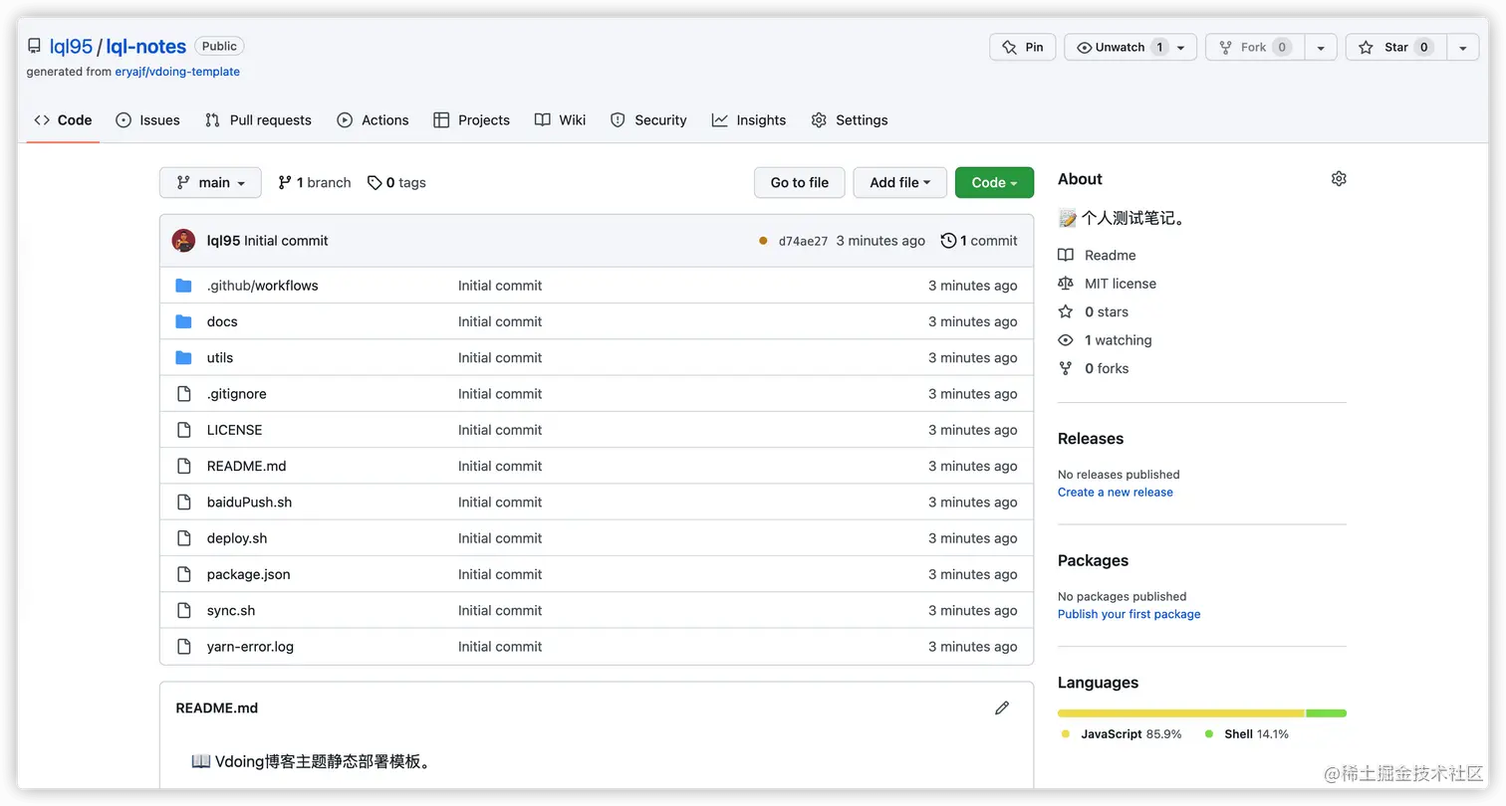Switch to the Issues tab
Screen dimensions: 1506x806
click(x=148, y=120)
